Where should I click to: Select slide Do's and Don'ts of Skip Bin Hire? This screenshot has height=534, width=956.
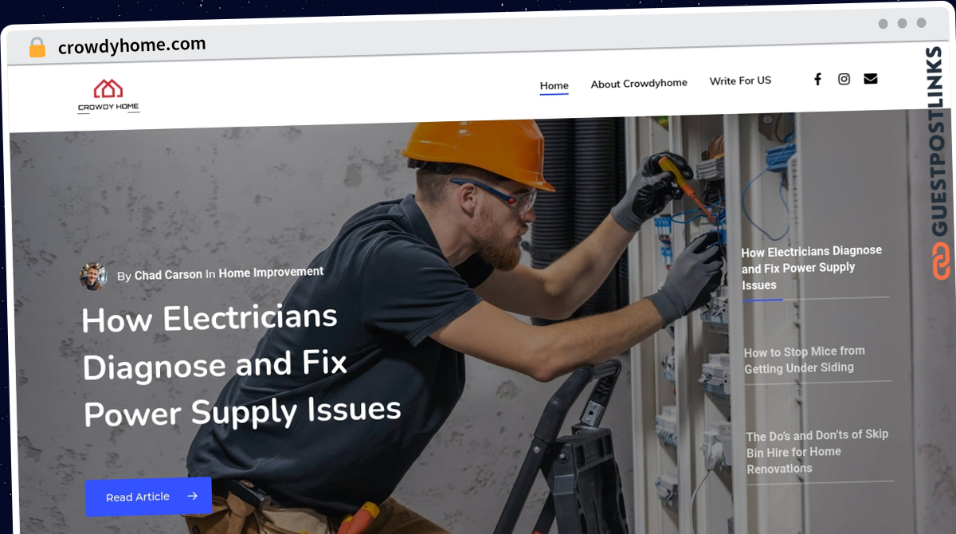point(817,451)
